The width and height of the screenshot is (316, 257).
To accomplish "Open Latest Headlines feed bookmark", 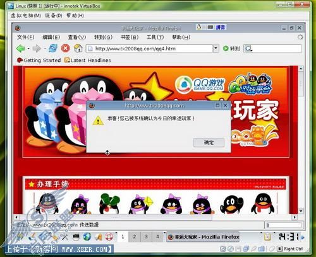I will [88, 60].
